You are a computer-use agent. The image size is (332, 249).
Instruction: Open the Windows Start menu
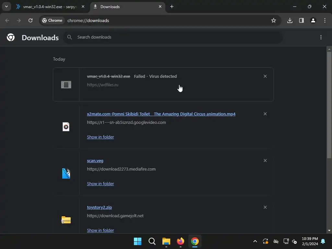point(137,241)
